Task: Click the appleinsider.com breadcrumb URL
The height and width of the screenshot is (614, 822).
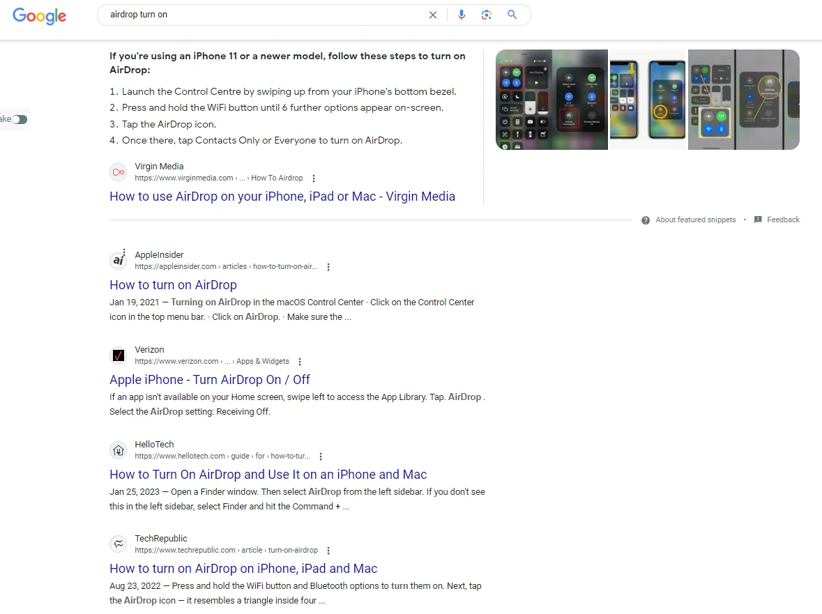Action: coord(226,267)
